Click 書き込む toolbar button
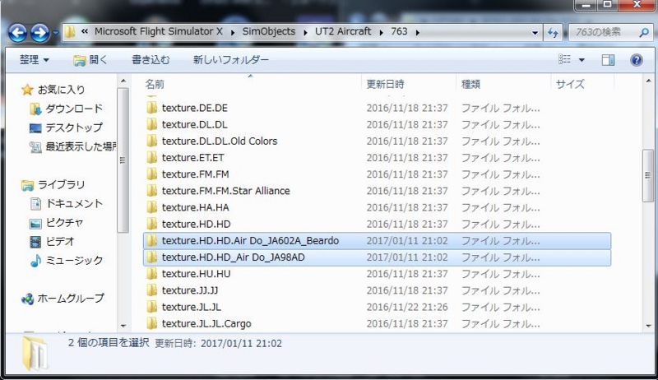 click(x=151, y=60)
